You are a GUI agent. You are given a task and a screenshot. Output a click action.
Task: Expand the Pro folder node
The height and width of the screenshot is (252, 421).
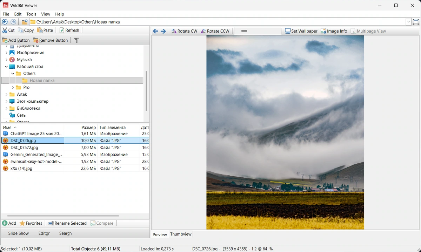pyautogui.click(x=13, y=87)
